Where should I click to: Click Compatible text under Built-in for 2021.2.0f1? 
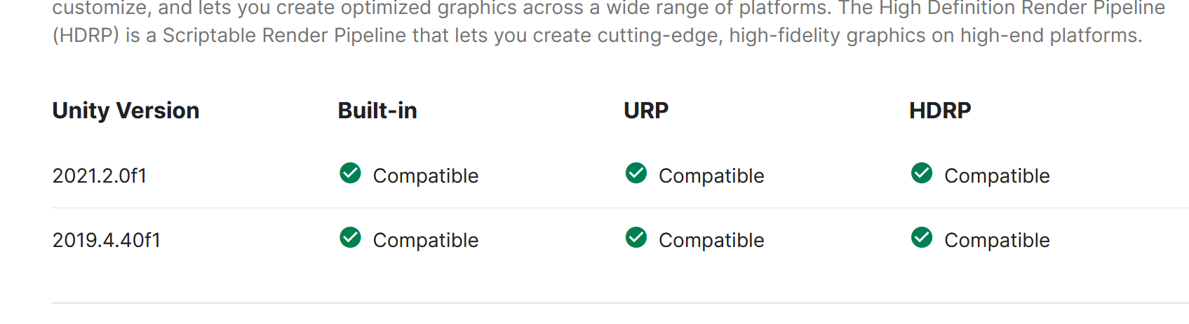(426, 176)
